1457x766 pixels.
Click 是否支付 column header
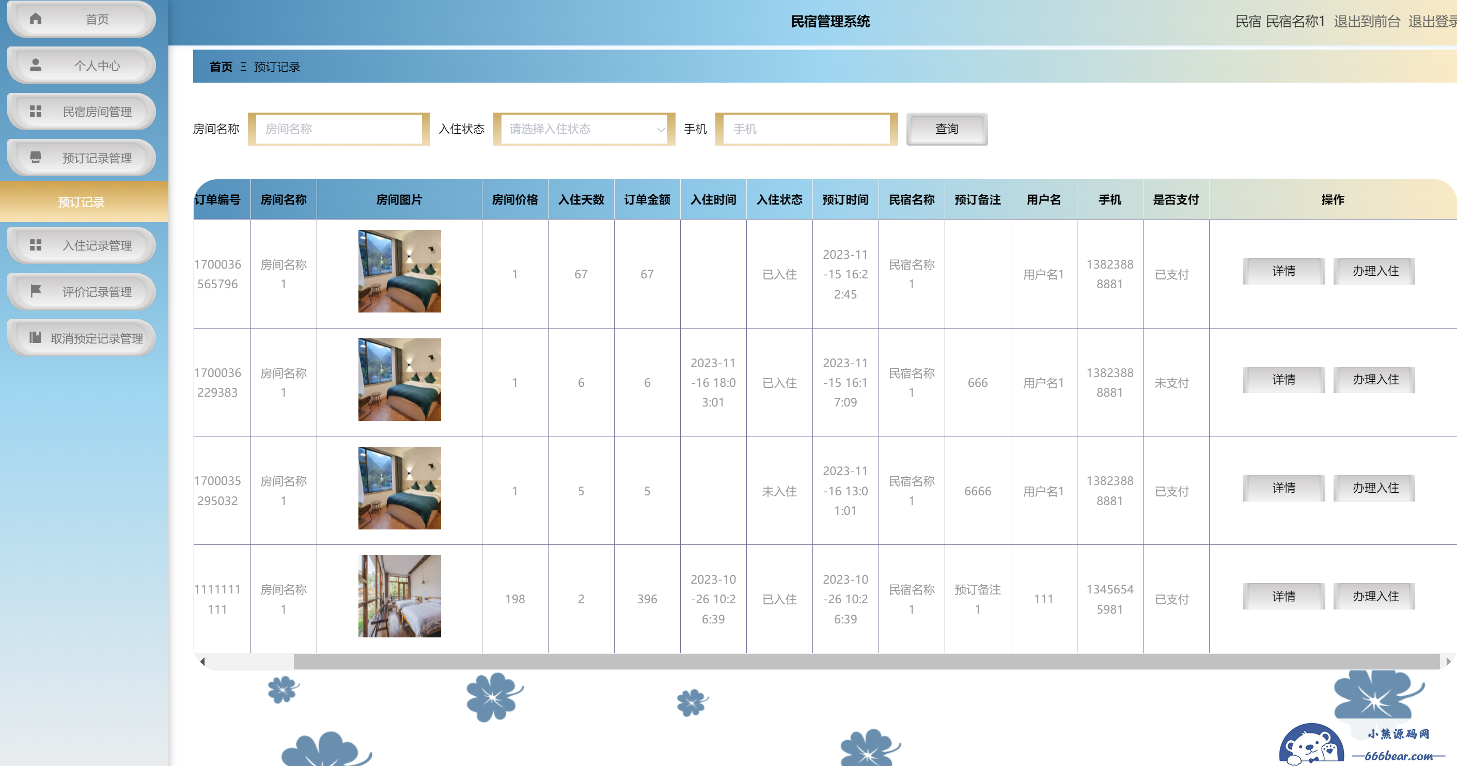coord(1176,200)
